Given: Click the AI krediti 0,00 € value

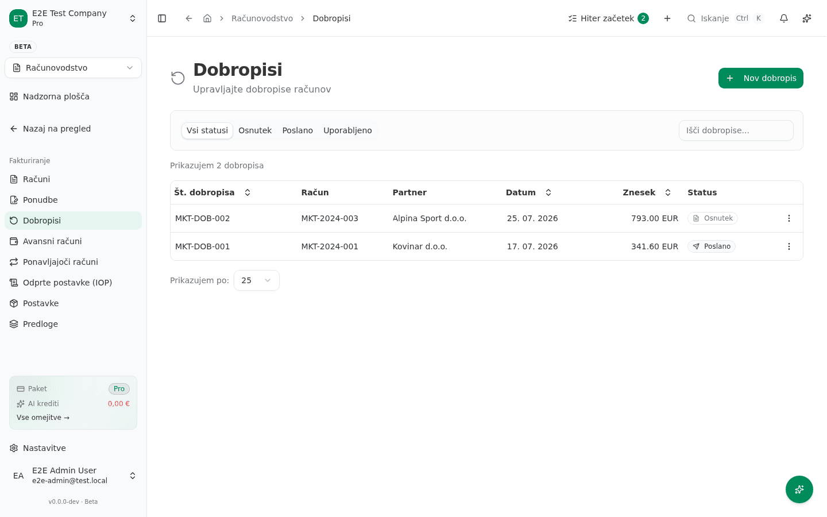Looking at the screenshot, I should click(x=119, y=404).
